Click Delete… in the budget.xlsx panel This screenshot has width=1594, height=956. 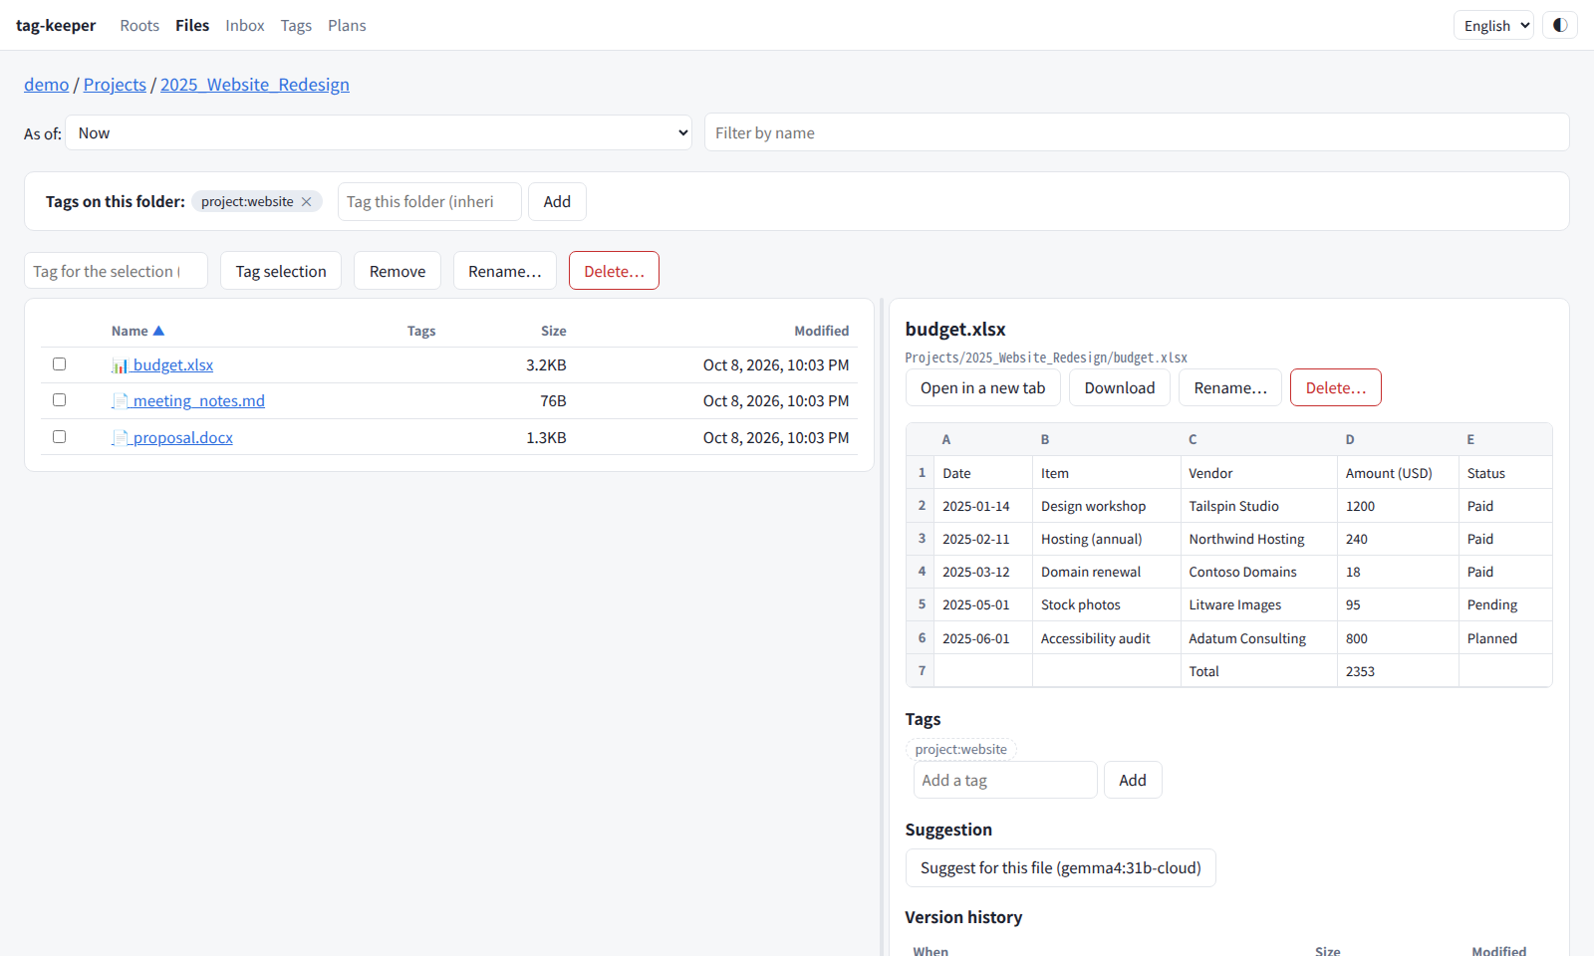1336,387
